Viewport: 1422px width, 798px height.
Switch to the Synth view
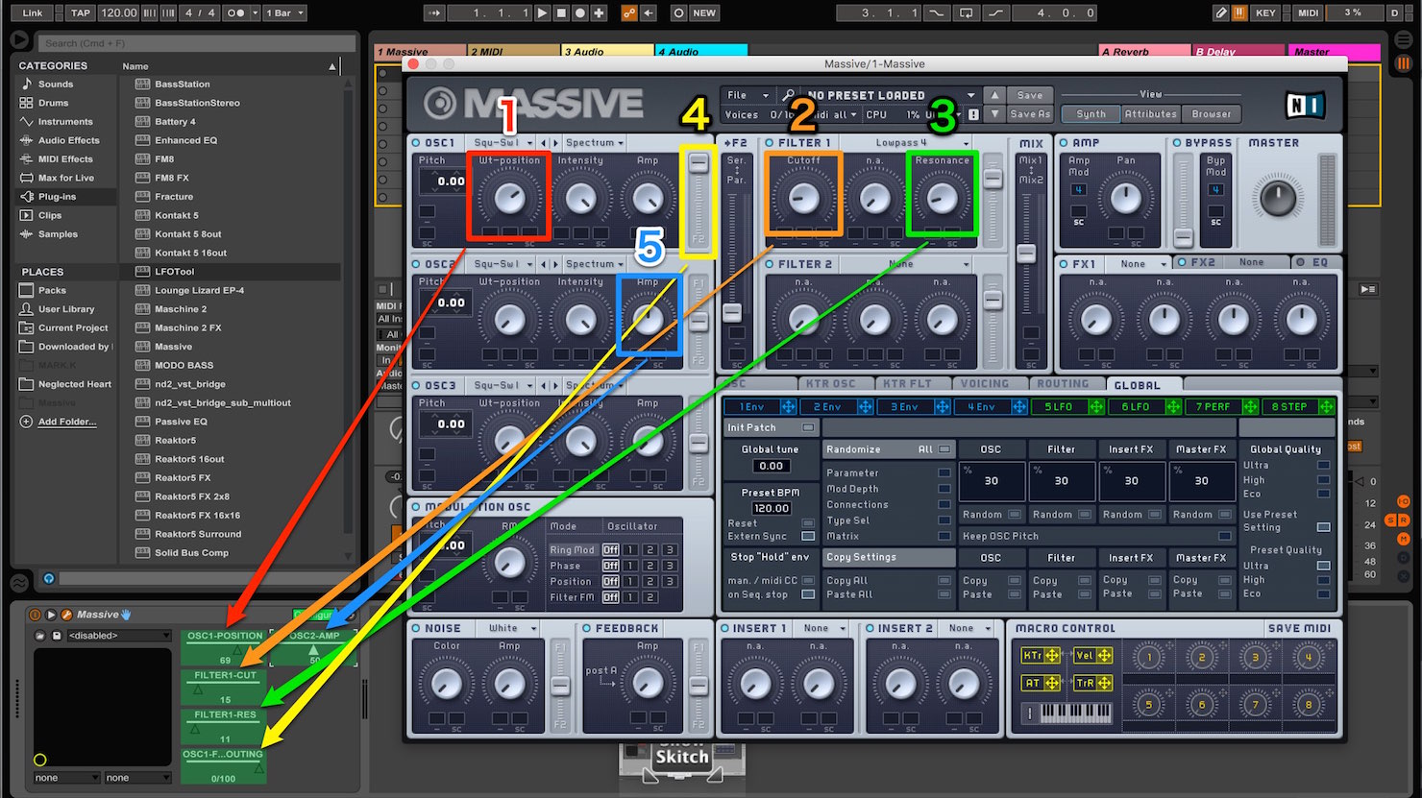point(1091,113)
